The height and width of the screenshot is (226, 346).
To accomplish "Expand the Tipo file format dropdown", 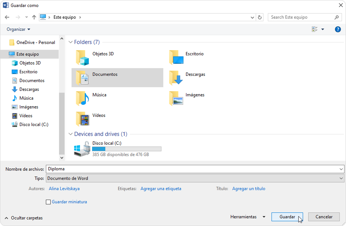I will [341, 178].
